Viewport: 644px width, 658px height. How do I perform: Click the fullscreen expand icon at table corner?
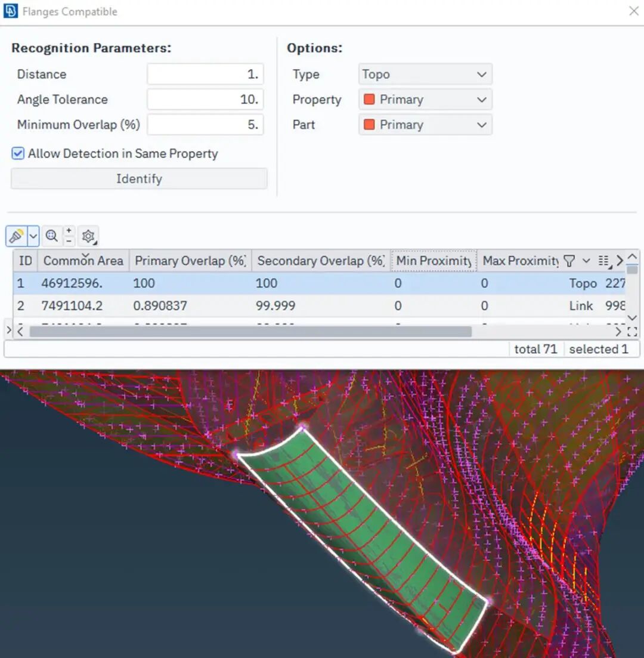[632, 332]
